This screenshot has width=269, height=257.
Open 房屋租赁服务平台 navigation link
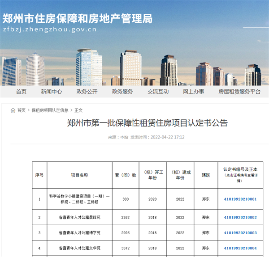(x=239, y=92)
